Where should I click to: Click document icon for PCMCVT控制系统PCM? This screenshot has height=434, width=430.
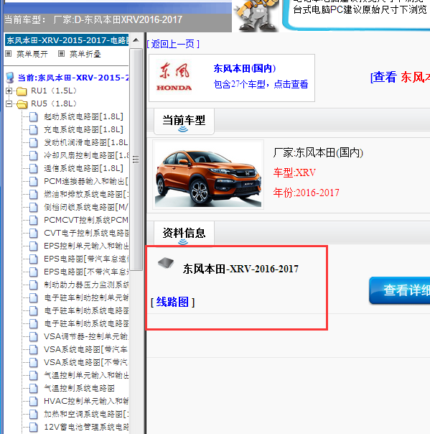(34, 221)
